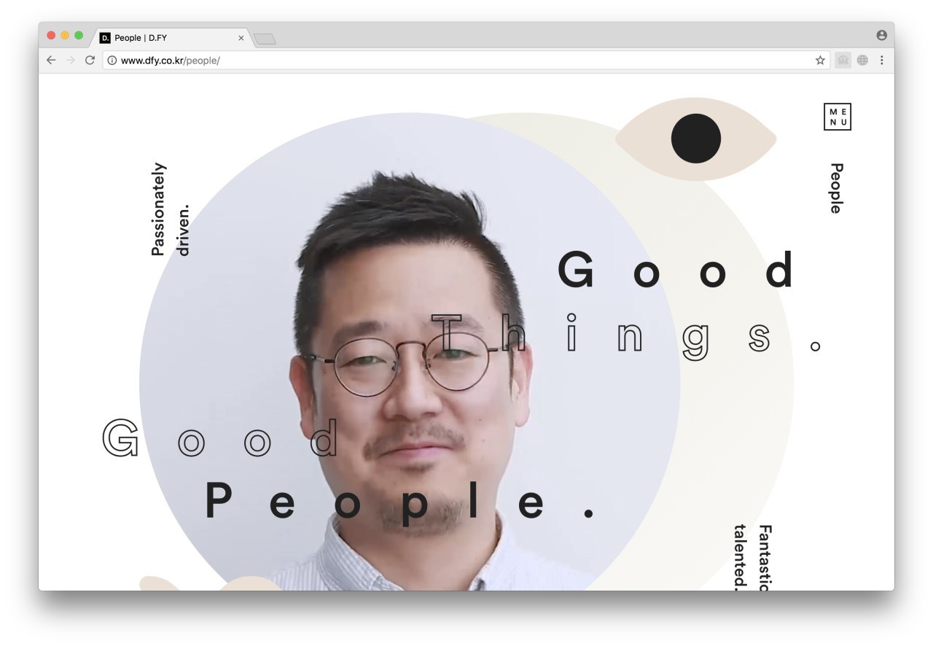Click the bold "Good" heading word
Image resolution: width=933 pixels, height=646 pixels.
tap(676, 270)
